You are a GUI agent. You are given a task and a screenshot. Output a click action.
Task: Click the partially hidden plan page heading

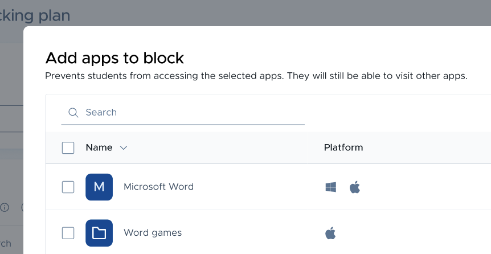(35, 15)
